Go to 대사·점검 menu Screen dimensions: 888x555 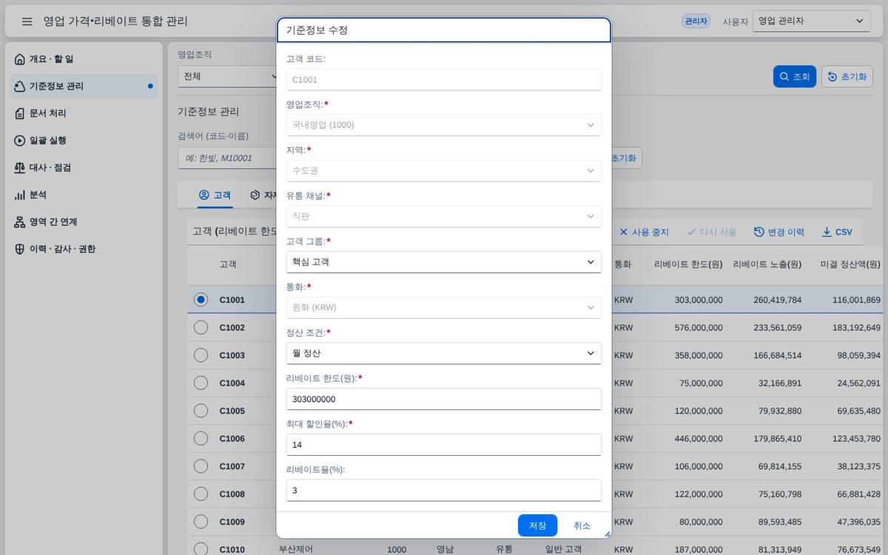(84, 168)
